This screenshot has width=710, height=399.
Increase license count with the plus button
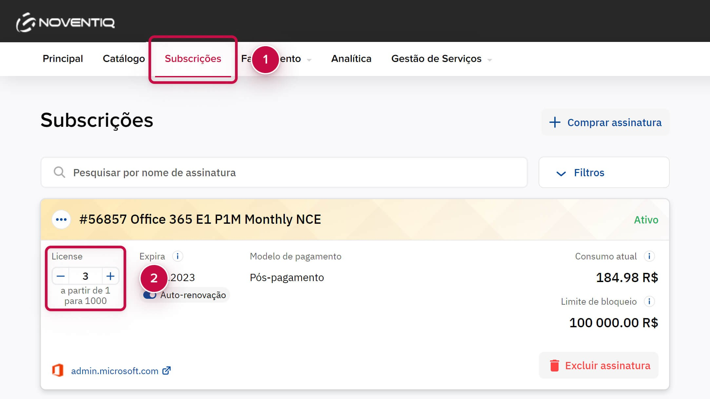click(110, 276)
